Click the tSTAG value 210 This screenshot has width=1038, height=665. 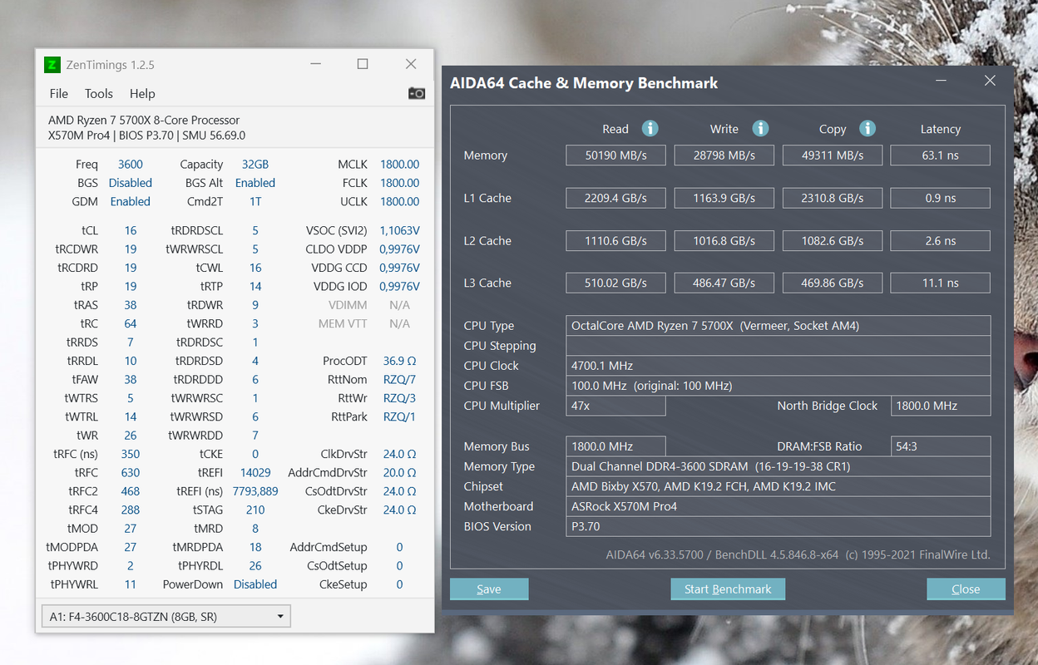255,510
